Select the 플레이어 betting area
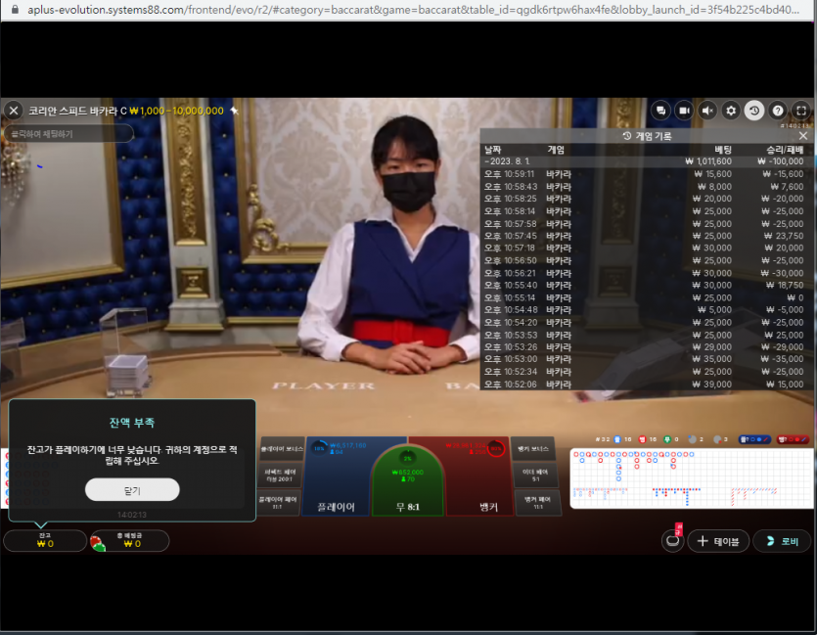 point(338,476)
